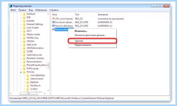Image resolution: width=177 pixels, height=106 pixels.
Task: Select Удалить in the context menu
Action: (92, 41)
